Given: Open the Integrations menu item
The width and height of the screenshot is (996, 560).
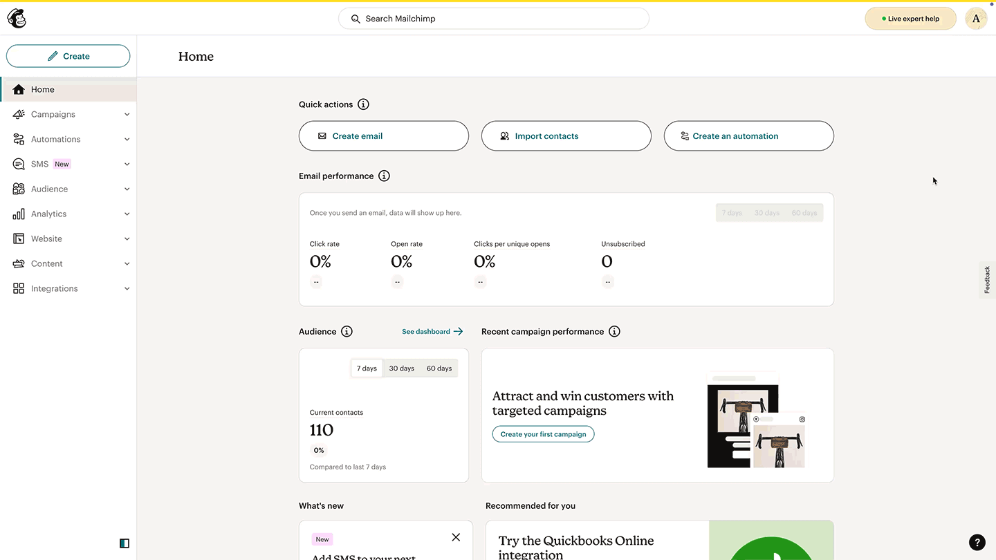Looking at the screenshot, I should (x=54, y=288).
